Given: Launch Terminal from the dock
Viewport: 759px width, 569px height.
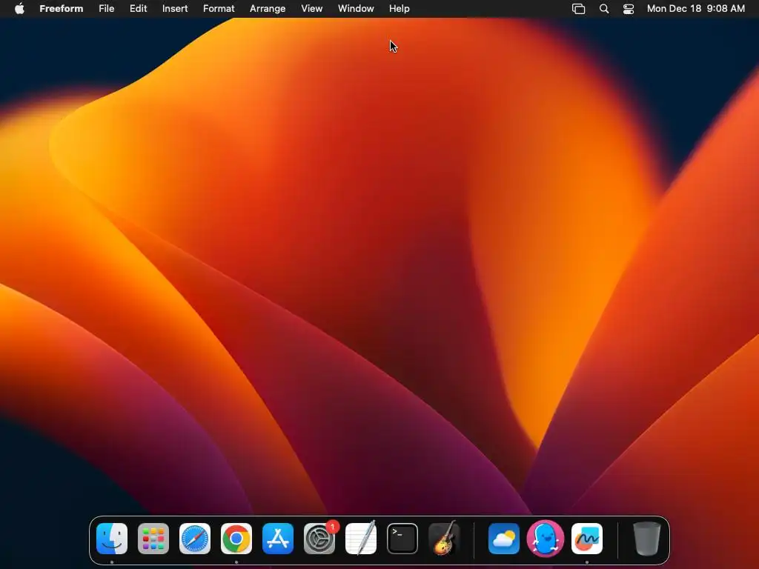Looking at the screenshot, I should [402, 539].
